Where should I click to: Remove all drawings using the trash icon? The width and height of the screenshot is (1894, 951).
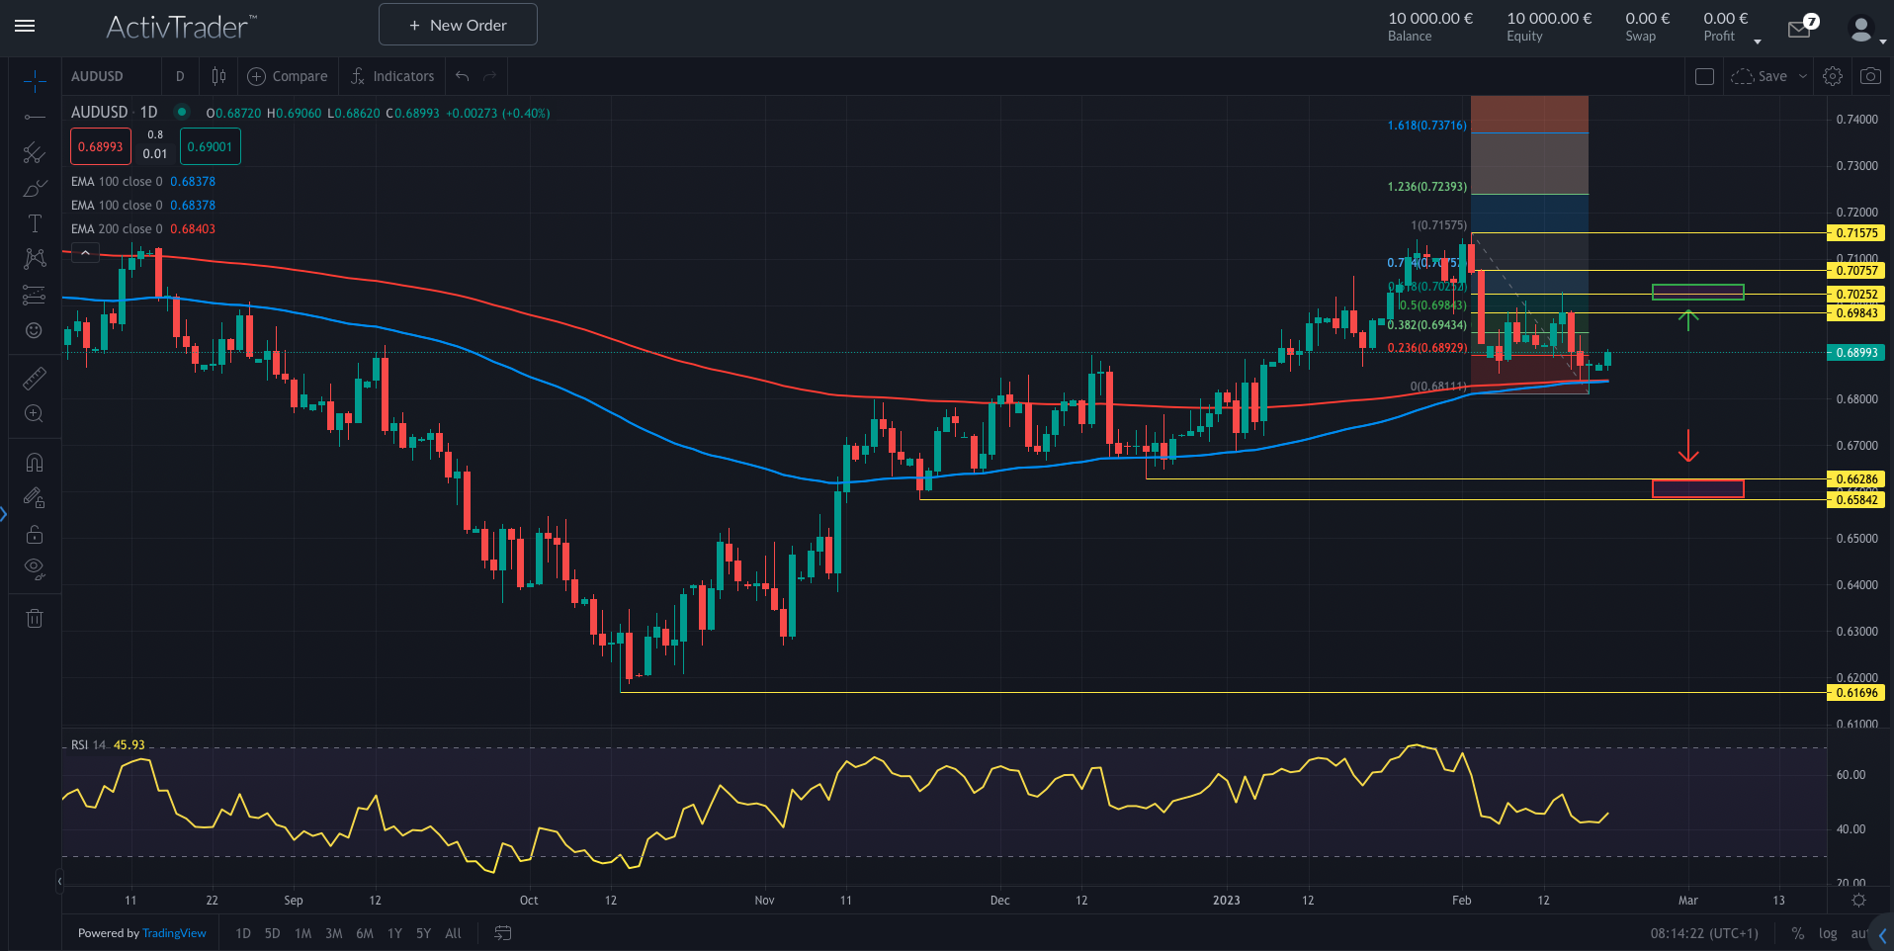(x=35, y=618)
